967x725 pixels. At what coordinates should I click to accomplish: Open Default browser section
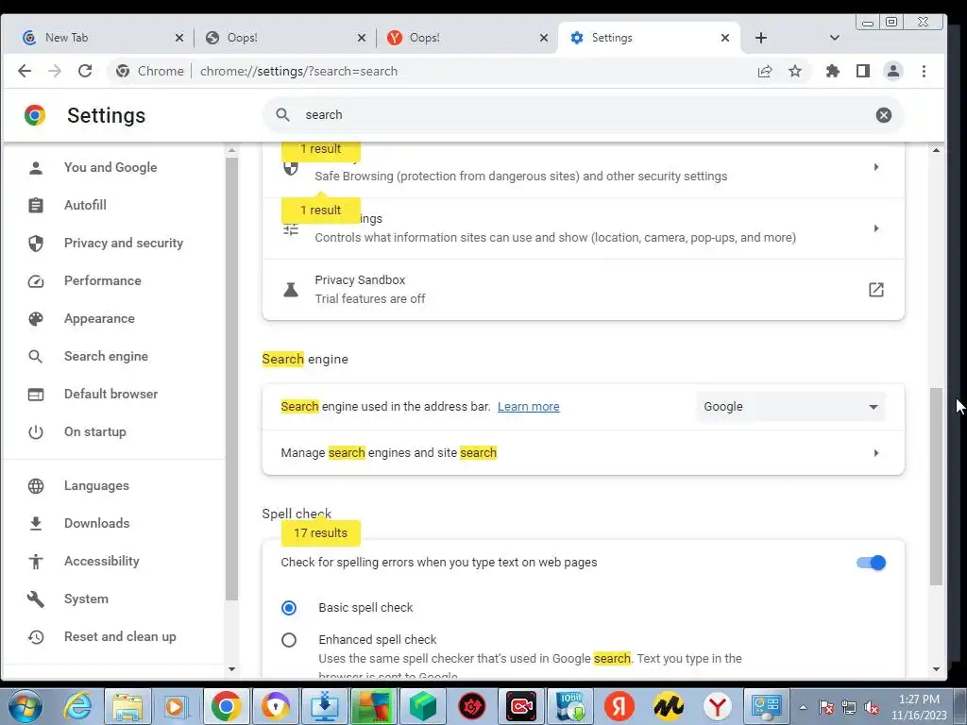pyautogui.click(x=111, y=394)
